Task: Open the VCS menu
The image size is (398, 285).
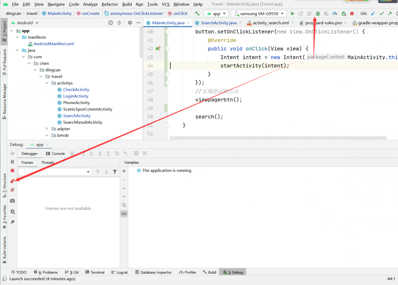Action: (x=166, y=4)
